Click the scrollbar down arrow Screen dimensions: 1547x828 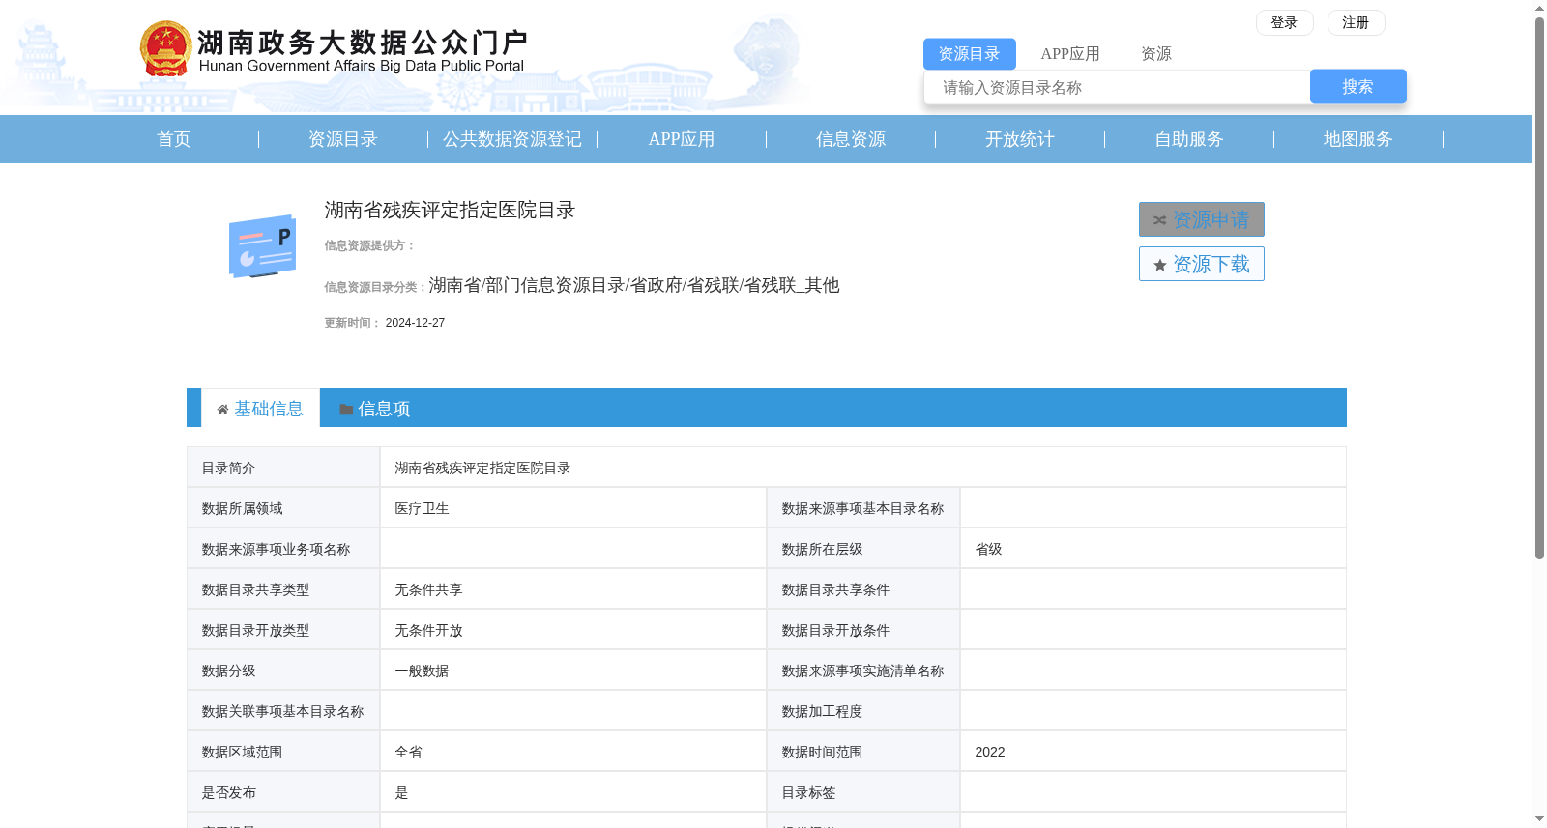pos(1539,819)
